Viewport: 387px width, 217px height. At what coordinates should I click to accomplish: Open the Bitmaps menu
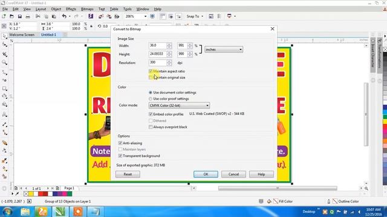(x=87, y=9)
